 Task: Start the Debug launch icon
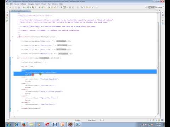[24, 7]
